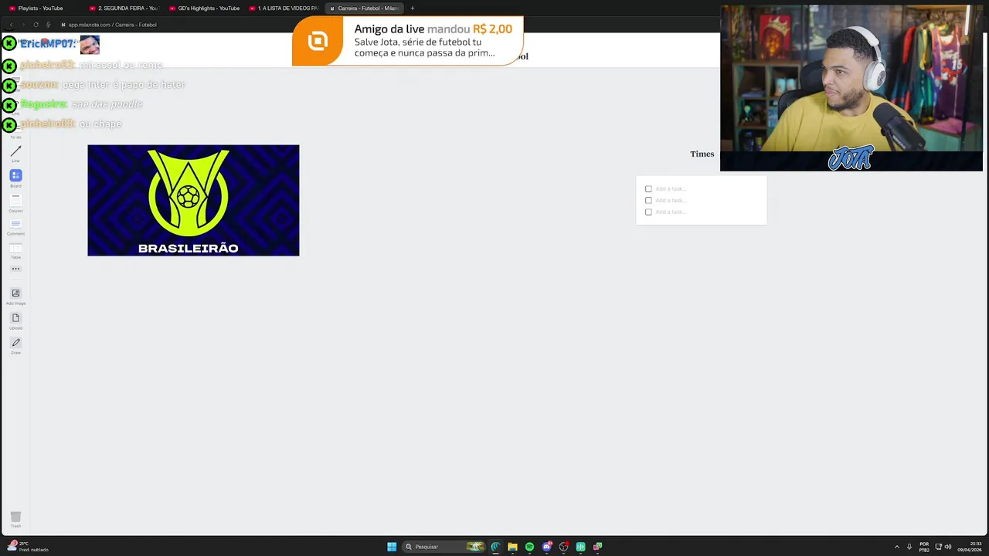Click the Upload file tool
Image resolution: width=989 pixels, height=556 pixels.
tap(15, 318)
